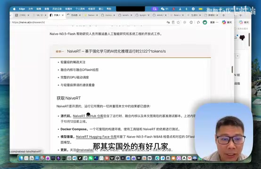This screenshot has height=169, width=261.
Task: Open reader view icon in address bar
Action: (173, 22)
